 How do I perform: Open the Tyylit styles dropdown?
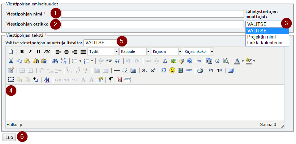pyautogui.click(x=103, y=51)
